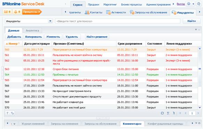Screen dimensions: 203x129
Task: Click the export grid data icon
Action: pos(174,113)
